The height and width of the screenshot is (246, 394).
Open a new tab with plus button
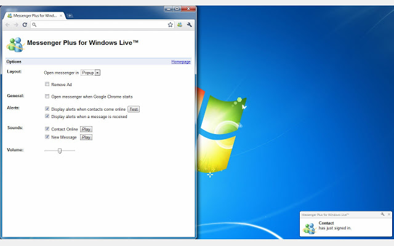point(70,15)
